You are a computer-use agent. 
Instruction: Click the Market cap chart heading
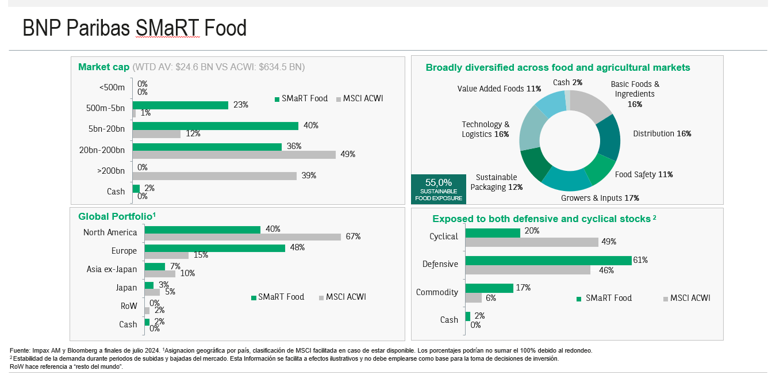103,67
